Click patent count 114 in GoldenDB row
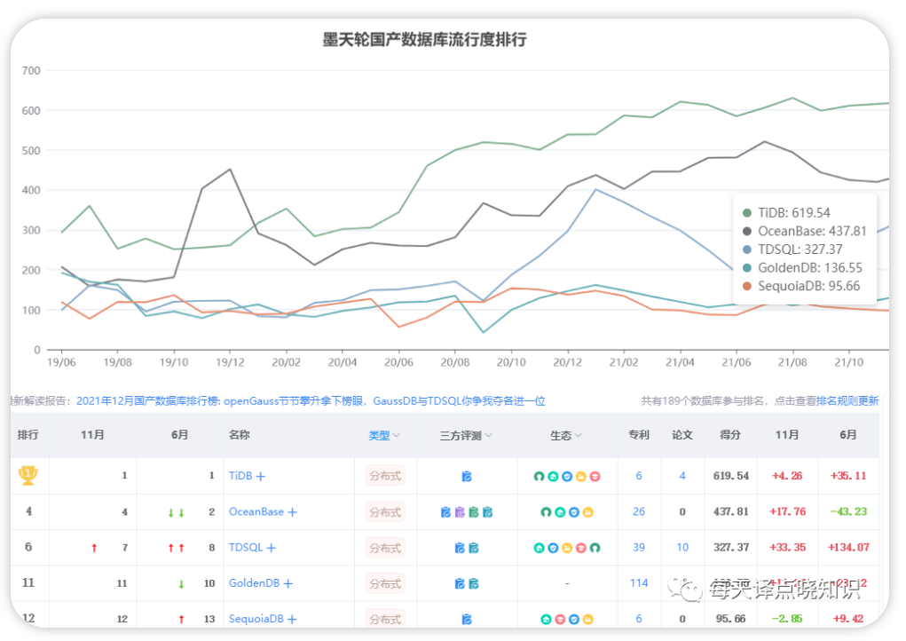 639,583
